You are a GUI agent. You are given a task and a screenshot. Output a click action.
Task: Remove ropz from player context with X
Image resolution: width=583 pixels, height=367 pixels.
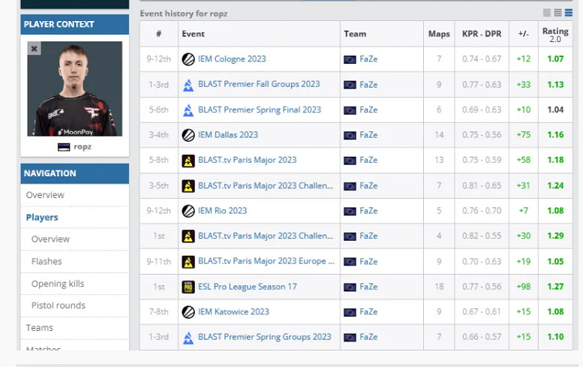coord(34,49)
